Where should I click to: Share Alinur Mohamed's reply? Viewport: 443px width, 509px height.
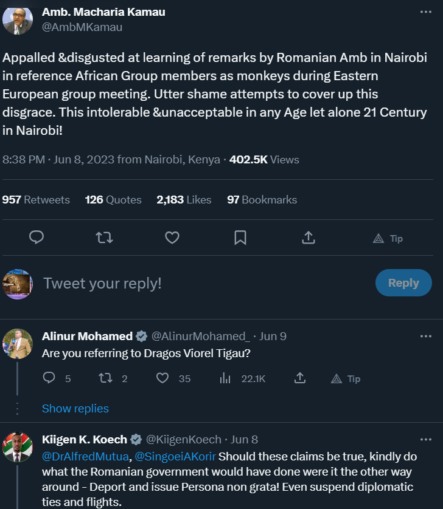click(299, 378)
